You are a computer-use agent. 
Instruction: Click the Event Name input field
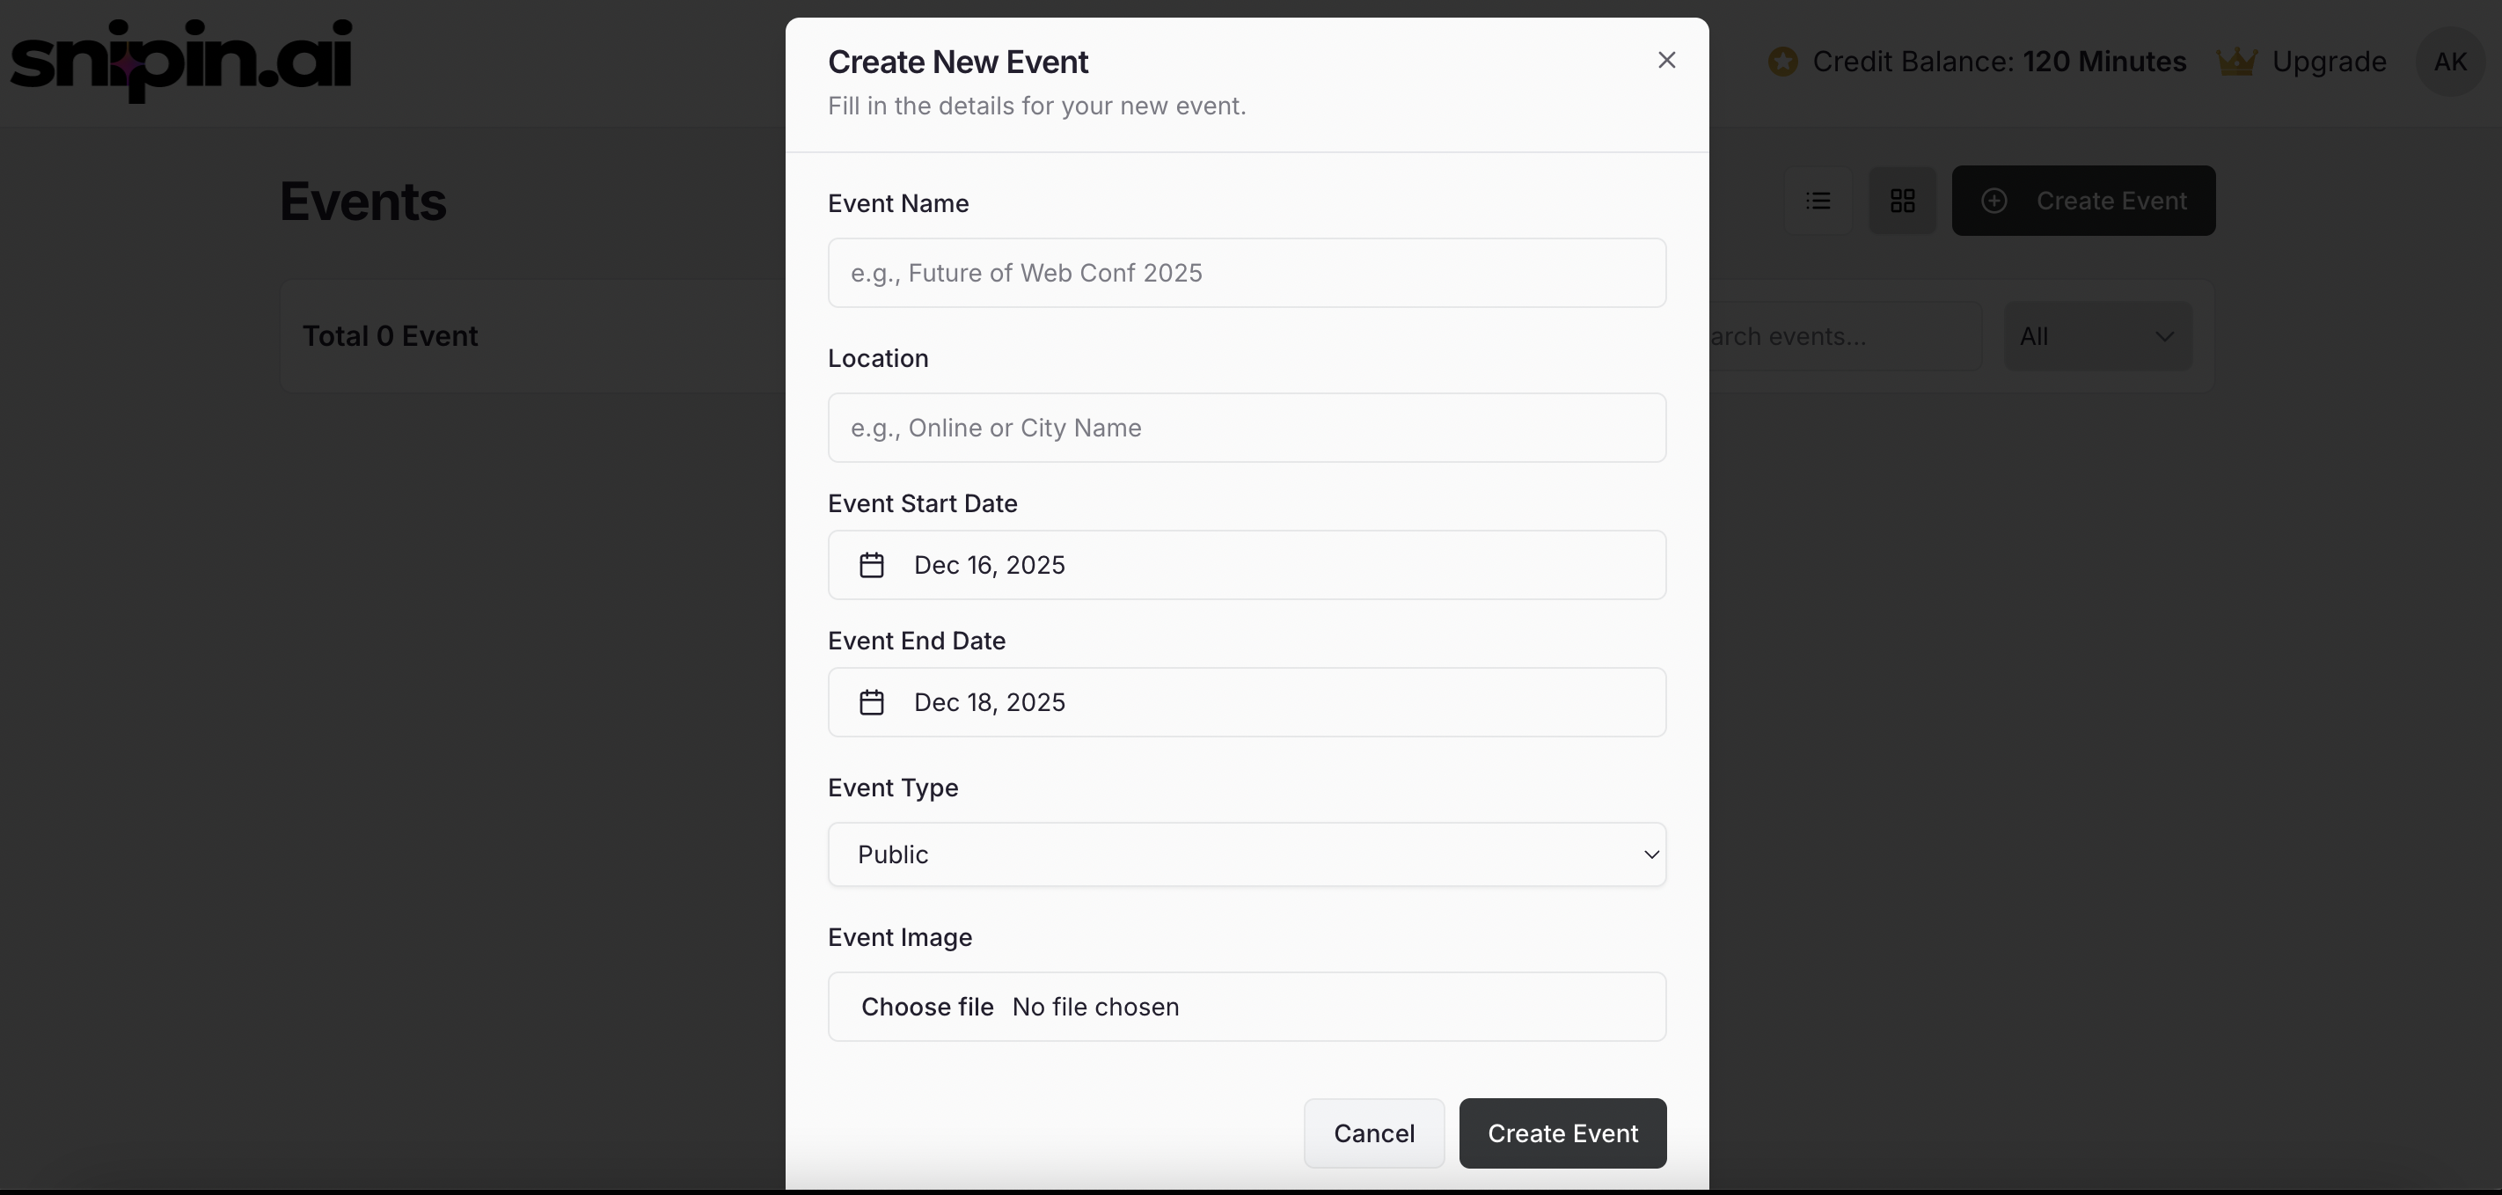coord(1246,272)
